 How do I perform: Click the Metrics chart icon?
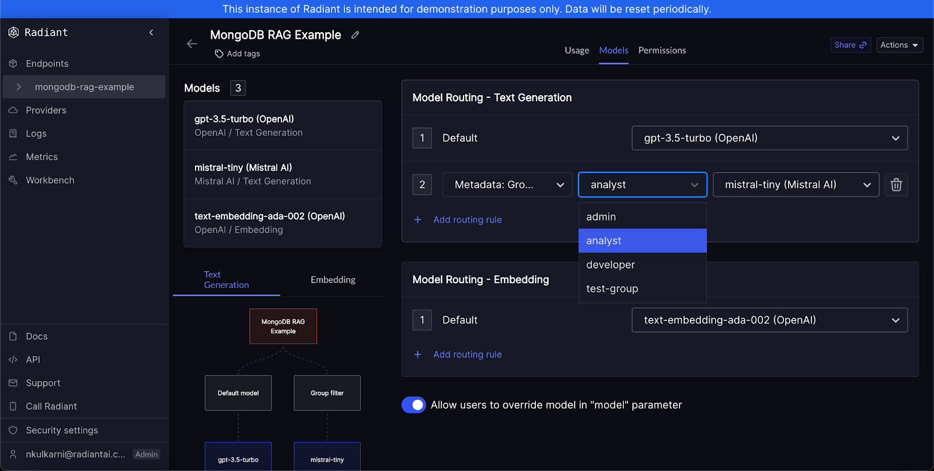[13, 157]
